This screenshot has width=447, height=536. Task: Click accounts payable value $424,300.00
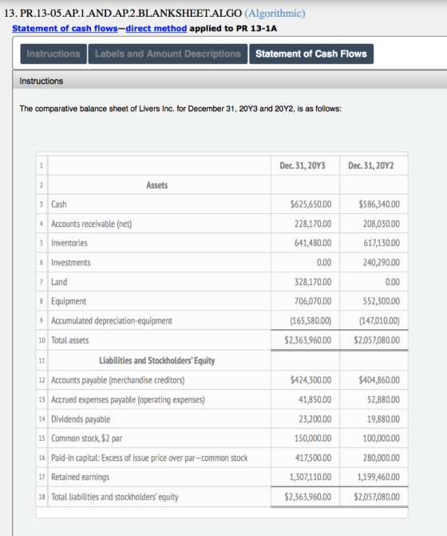pyautogui.click(x=311, y=379)
